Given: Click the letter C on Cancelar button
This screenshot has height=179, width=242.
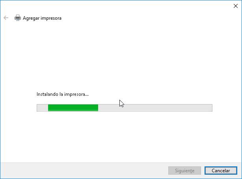Looking at the screenshot, I should click(x=213, y=170).
